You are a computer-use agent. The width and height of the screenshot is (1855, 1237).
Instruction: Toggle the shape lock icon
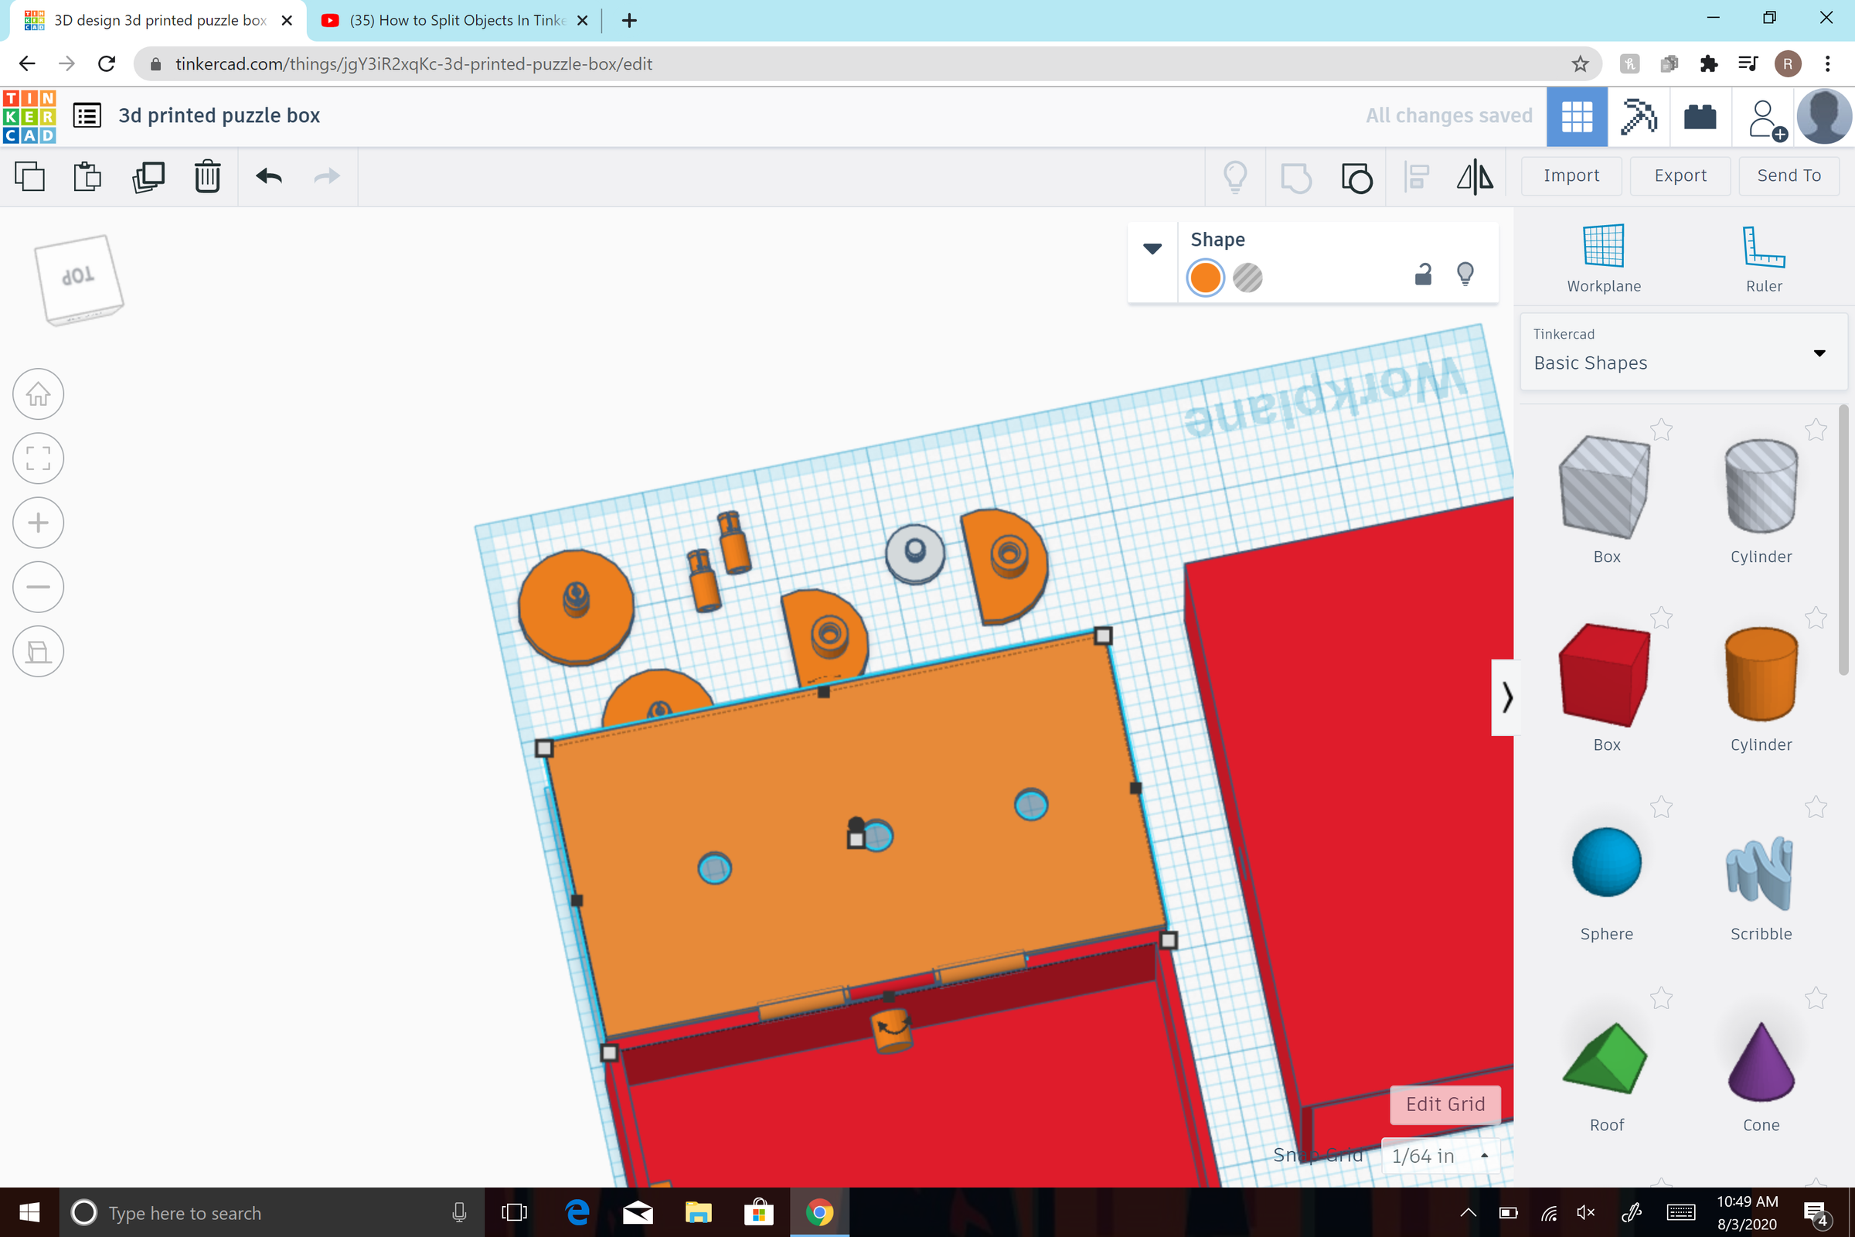coord(1423,274)
